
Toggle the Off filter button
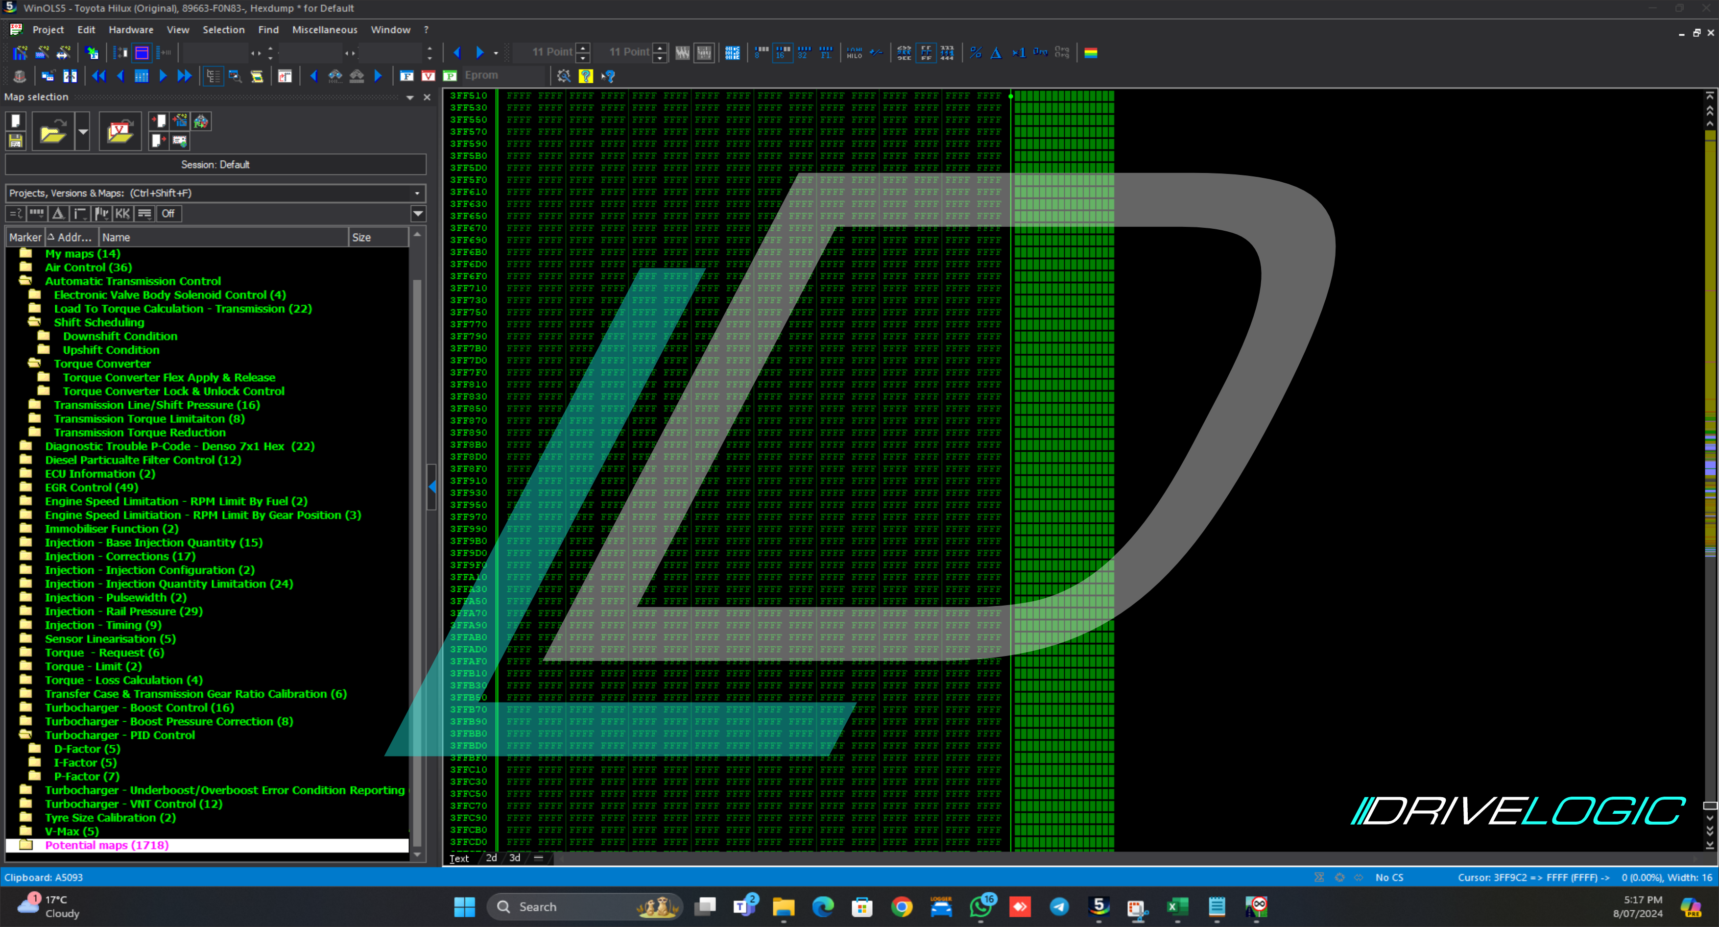[x=168, y=214]
